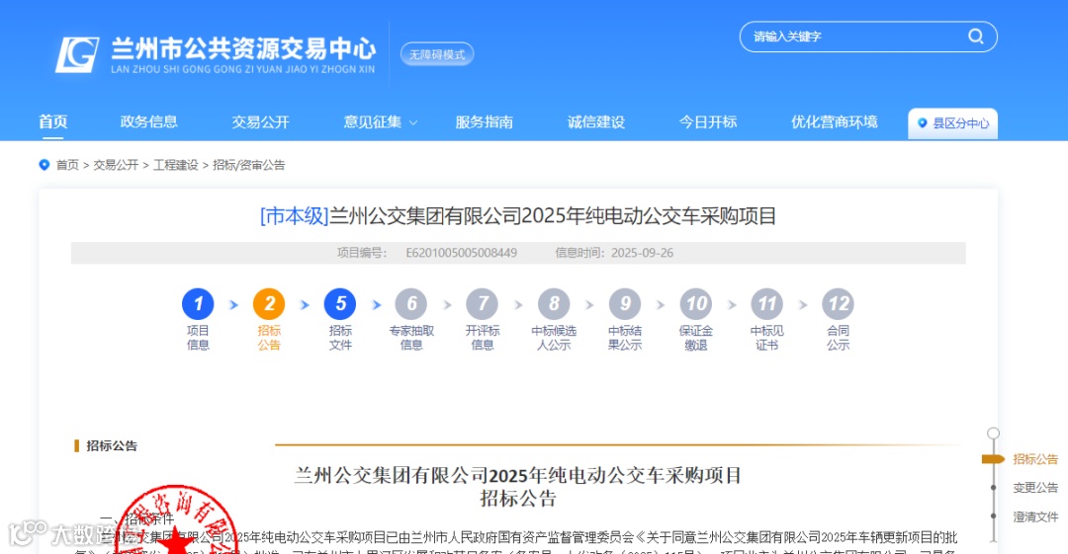
Task: Click the 县区分中心 button
Action: coord(953,123)
